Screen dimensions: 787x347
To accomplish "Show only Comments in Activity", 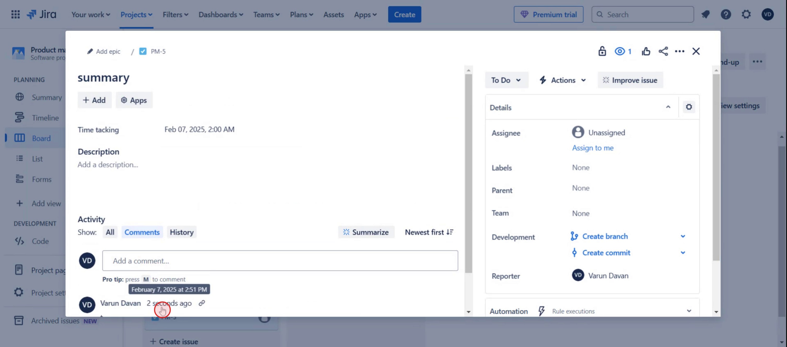I will [x=142, y=232].
